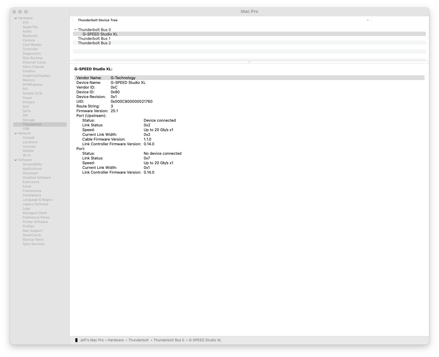Collapse the Software section in sidebar

16,160
